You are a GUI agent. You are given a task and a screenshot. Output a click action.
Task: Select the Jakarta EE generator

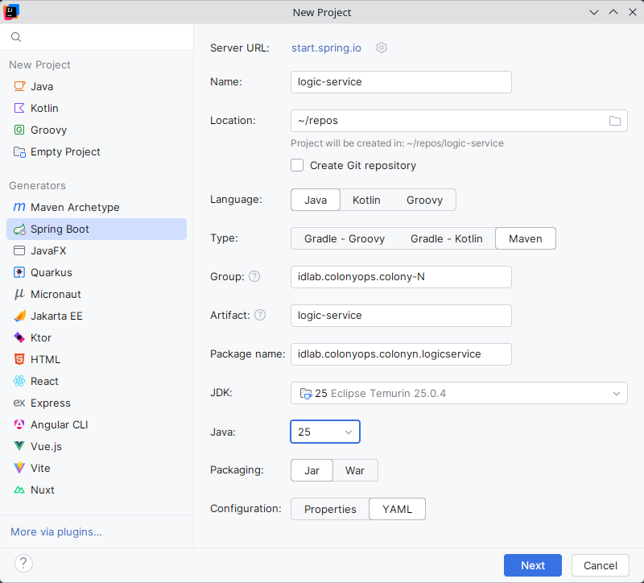[97, 316]
